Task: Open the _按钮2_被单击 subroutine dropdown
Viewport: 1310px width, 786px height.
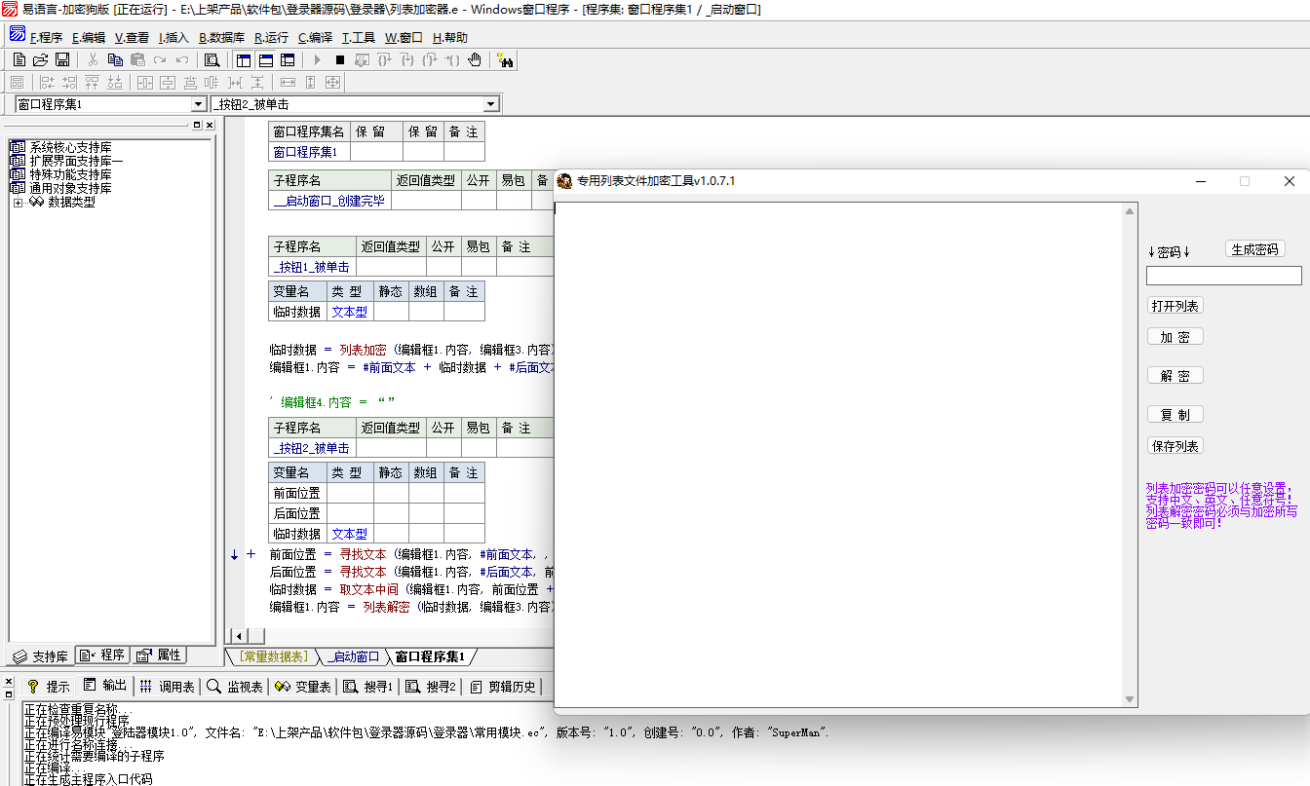Action: 490,104
